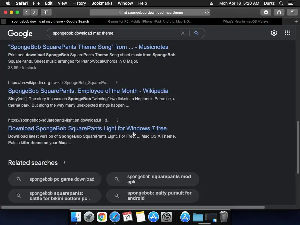
Task: Reload the page with the refresh icon
Action: tap(207, 12)
